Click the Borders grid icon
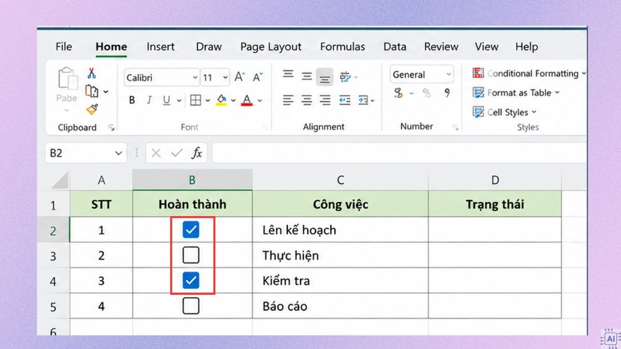The height and width of the screenshot is (349, 621). [196, 100]
